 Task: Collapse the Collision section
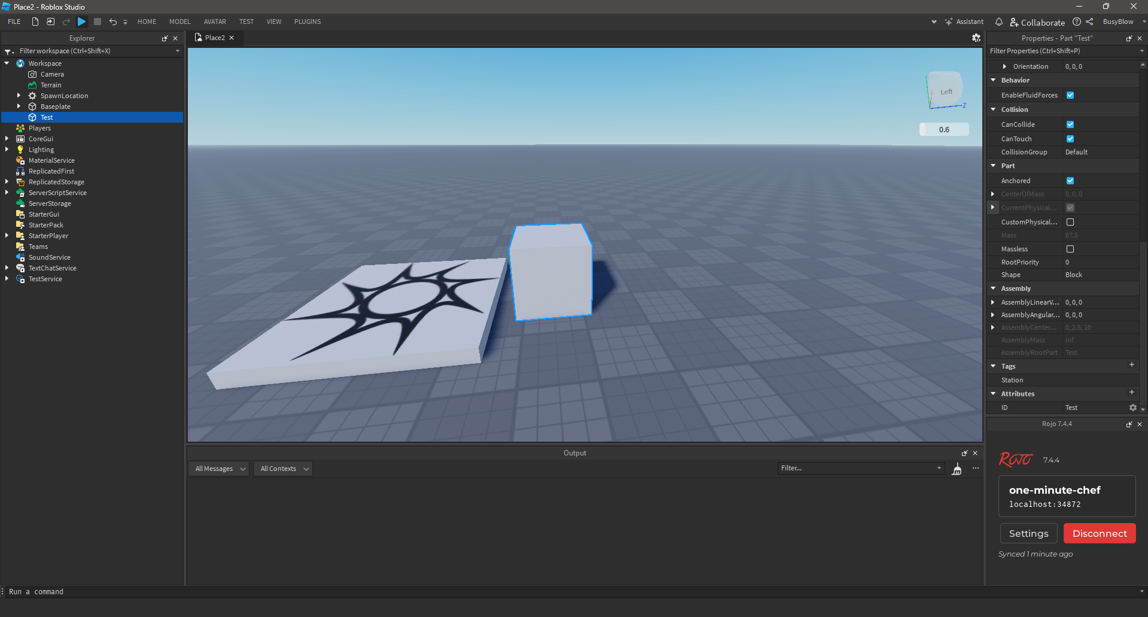[994, 110]
